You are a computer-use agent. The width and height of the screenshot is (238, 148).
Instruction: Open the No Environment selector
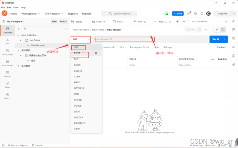[209, 22]
